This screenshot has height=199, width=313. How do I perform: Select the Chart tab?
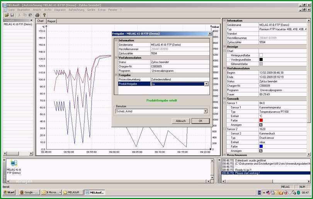click(40, 21)
